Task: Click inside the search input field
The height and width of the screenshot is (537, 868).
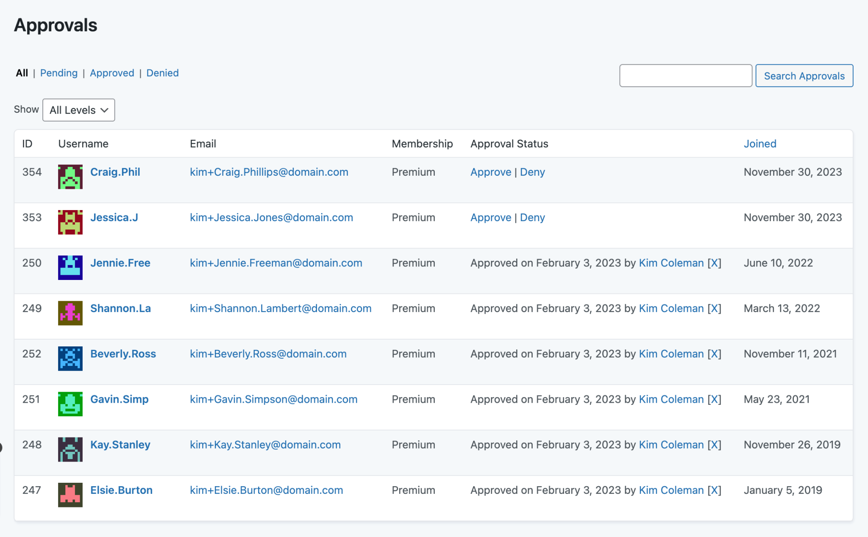Action: (x=685, y=75)
